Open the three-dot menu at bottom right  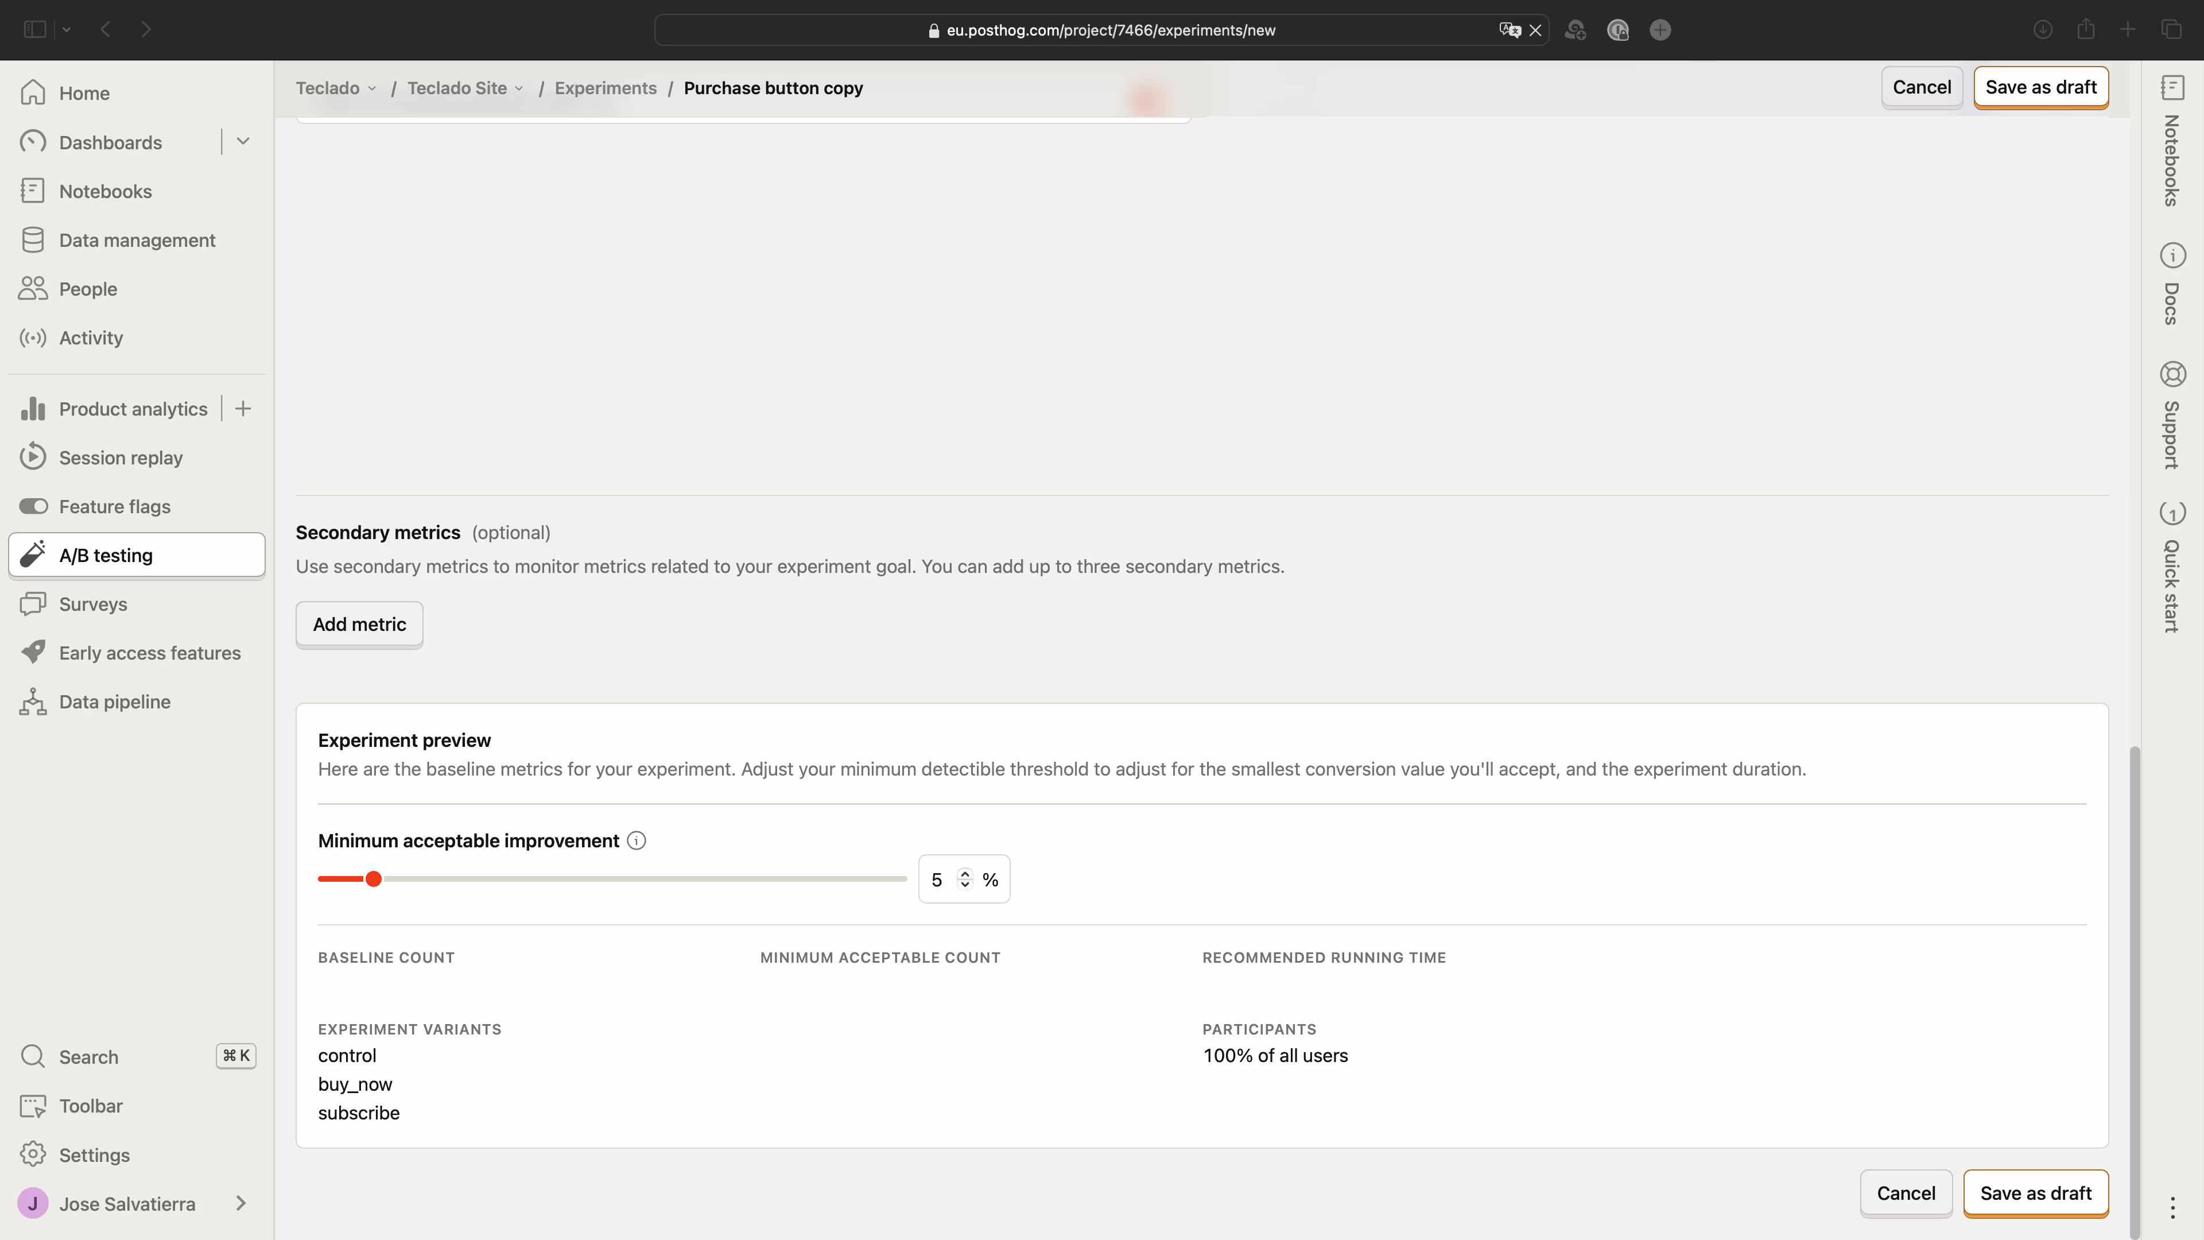pos(2172,1207)
